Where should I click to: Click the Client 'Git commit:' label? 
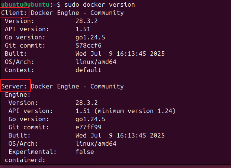pyautogui.click(x=25, y=45)
